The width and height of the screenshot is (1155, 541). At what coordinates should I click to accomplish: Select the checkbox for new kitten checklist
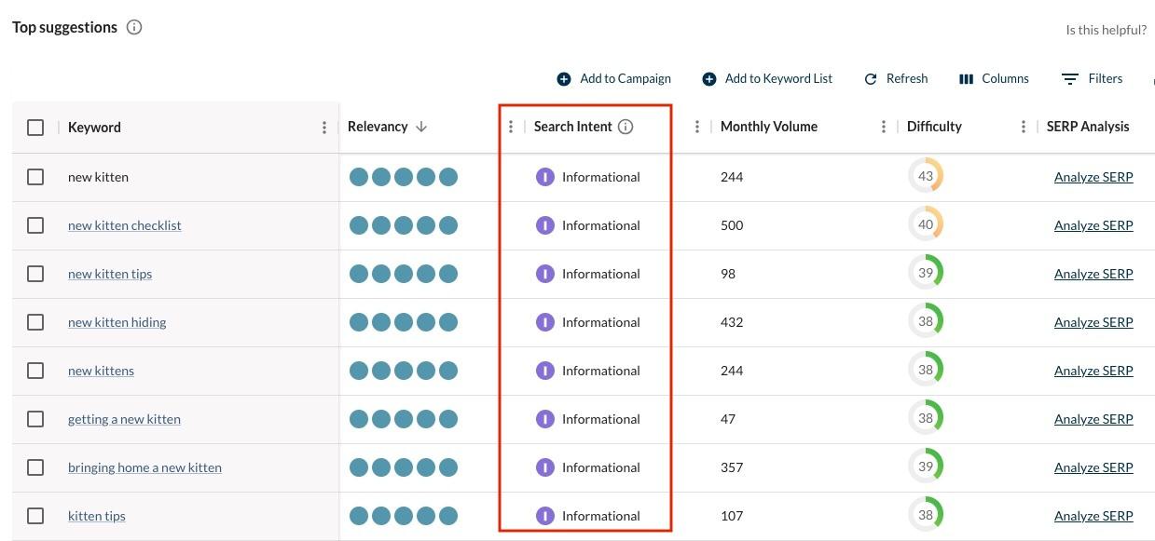click(x=35, y=224)
